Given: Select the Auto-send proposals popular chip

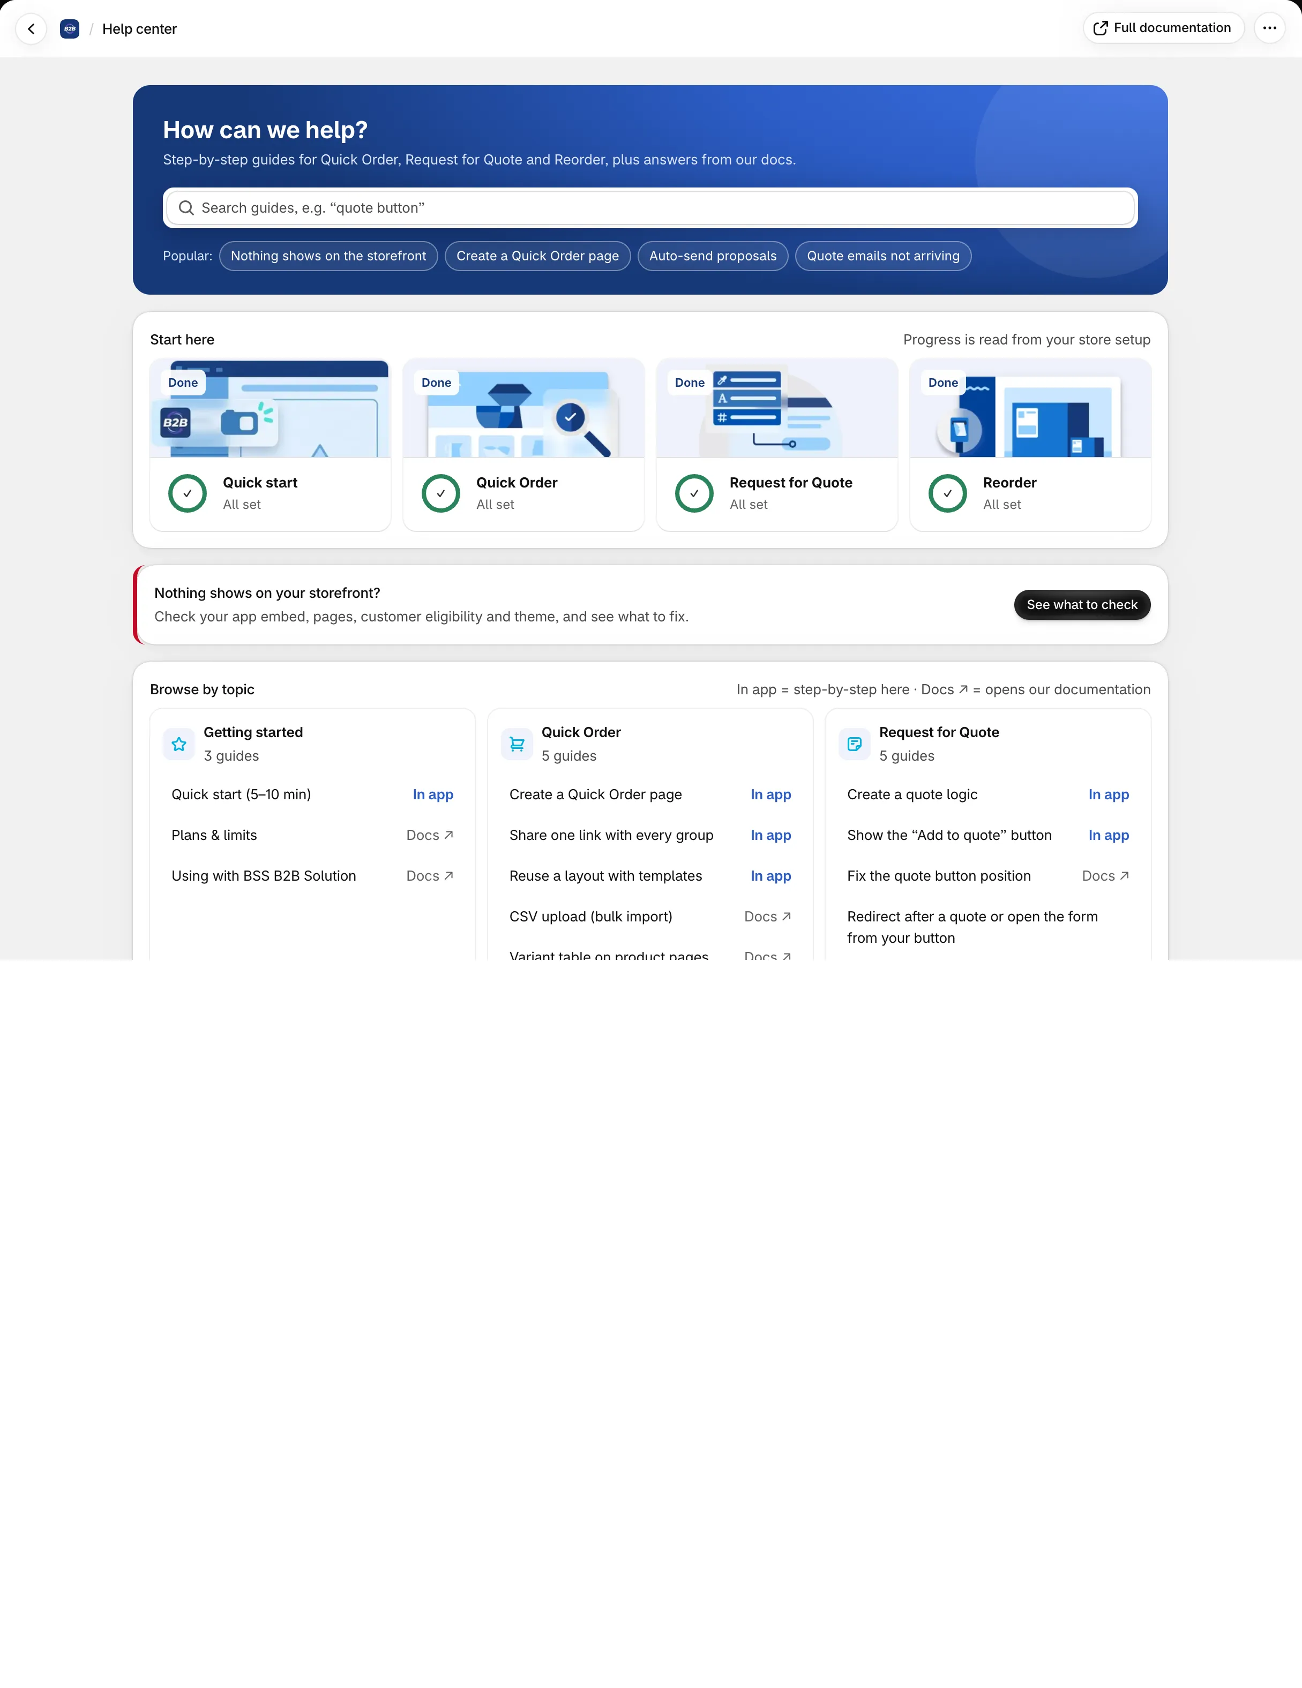Looking at the screenshot, I should pos(713,256).
